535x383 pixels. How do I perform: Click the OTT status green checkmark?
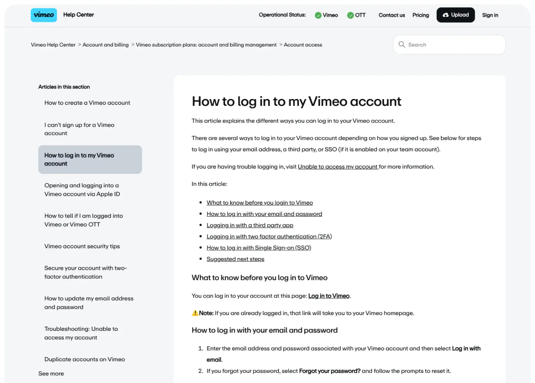click(x=350, y=15)
